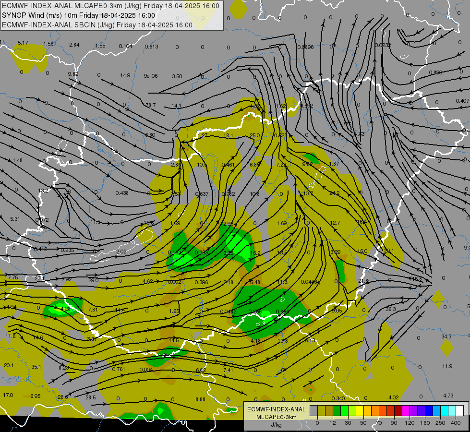This screenshot has width=470, height=432.
Task: Click the '24.2' value on the map
Action: coord(334,193)
